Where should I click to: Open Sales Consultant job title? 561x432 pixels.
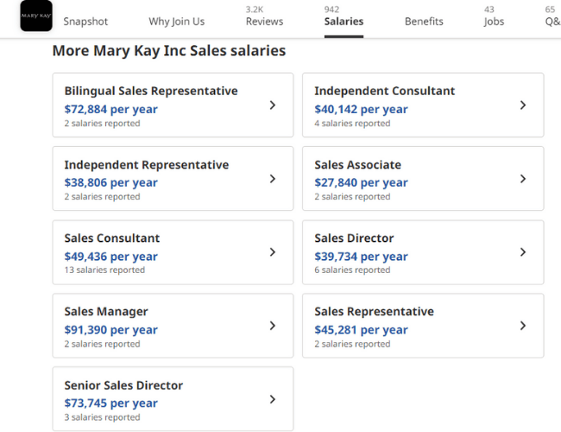(x=112, y=238)
